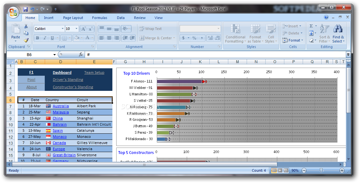
Task: Open Cell Styles gallery
Action: pos(271,34)
